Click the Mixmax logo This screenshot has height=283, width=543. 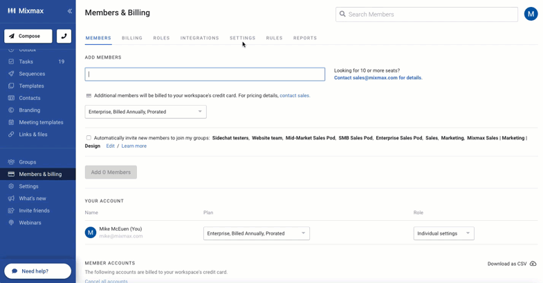[26, 11]
